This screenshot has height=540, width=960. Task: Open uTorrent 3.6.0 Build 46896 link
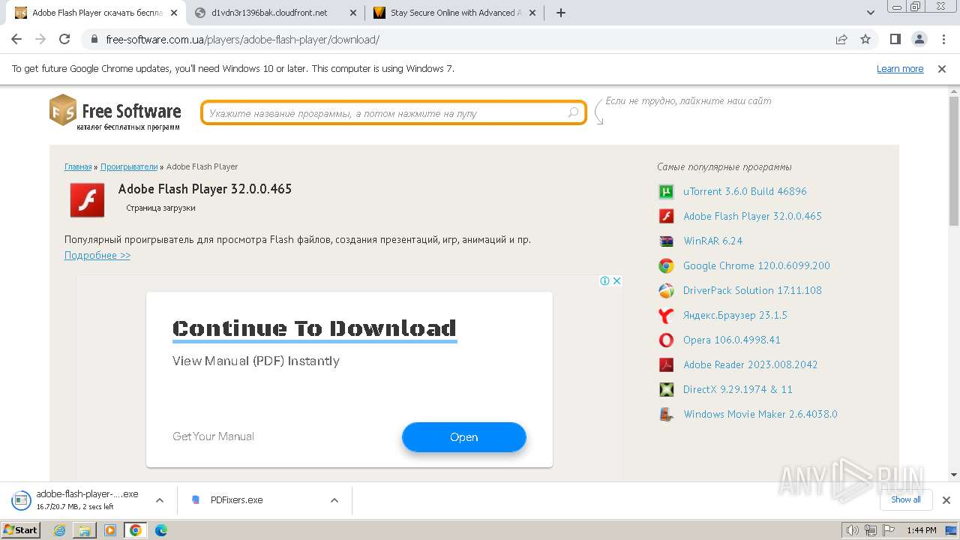[745, 191]
